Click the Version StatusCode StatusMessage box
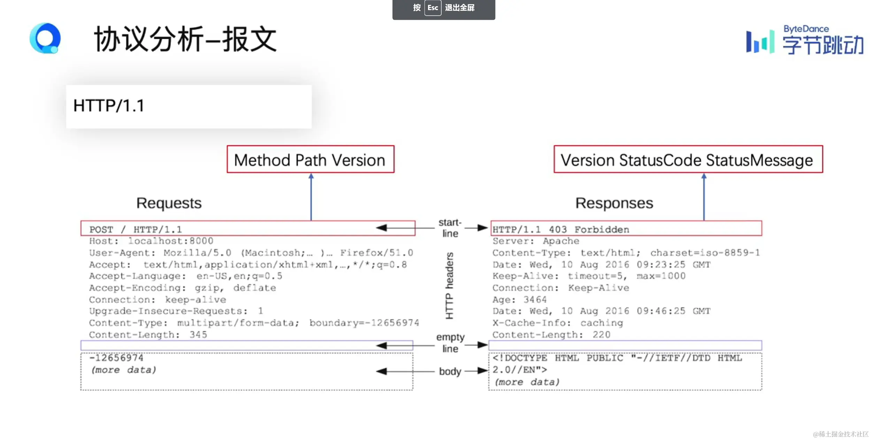This screenshot has width=871, height=440. coord(688,160)
